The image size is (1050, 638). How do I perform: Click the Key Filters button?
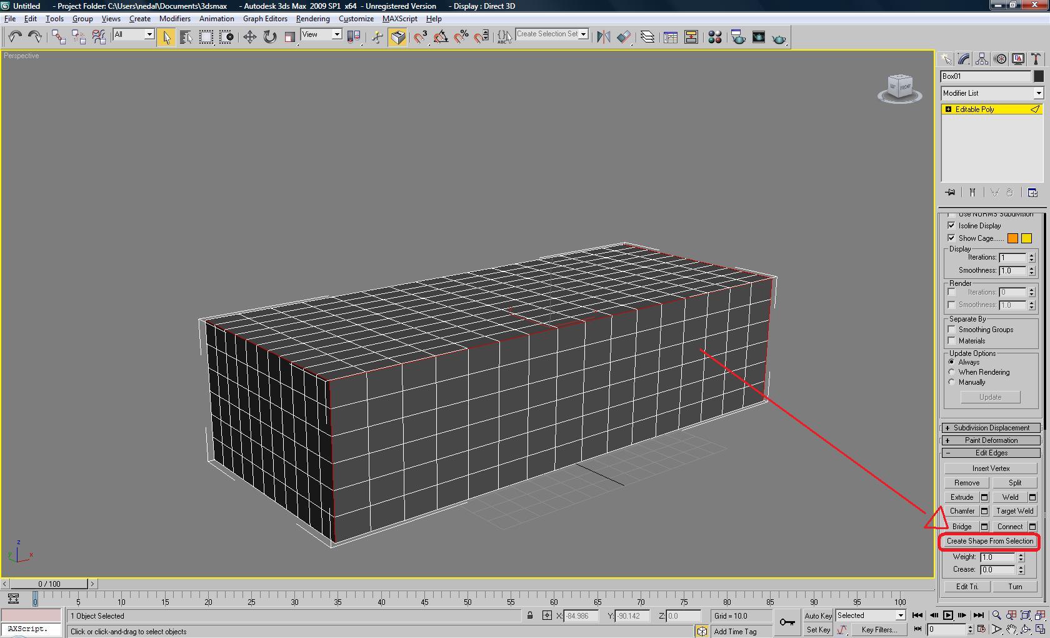click(879, 630)
